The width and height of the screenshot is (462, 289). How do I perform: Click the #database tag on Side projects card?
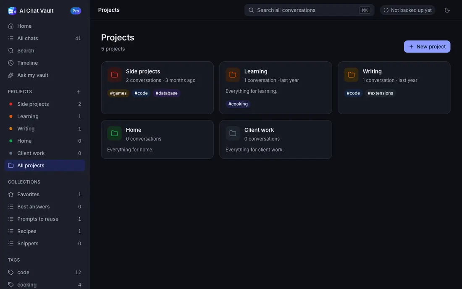tap(166, 93)
